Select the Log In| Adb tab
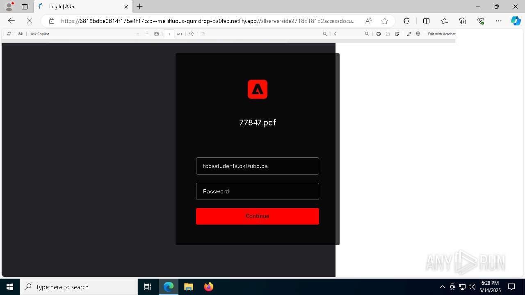This screenshot has height=295, width=525. pos(83,7)
